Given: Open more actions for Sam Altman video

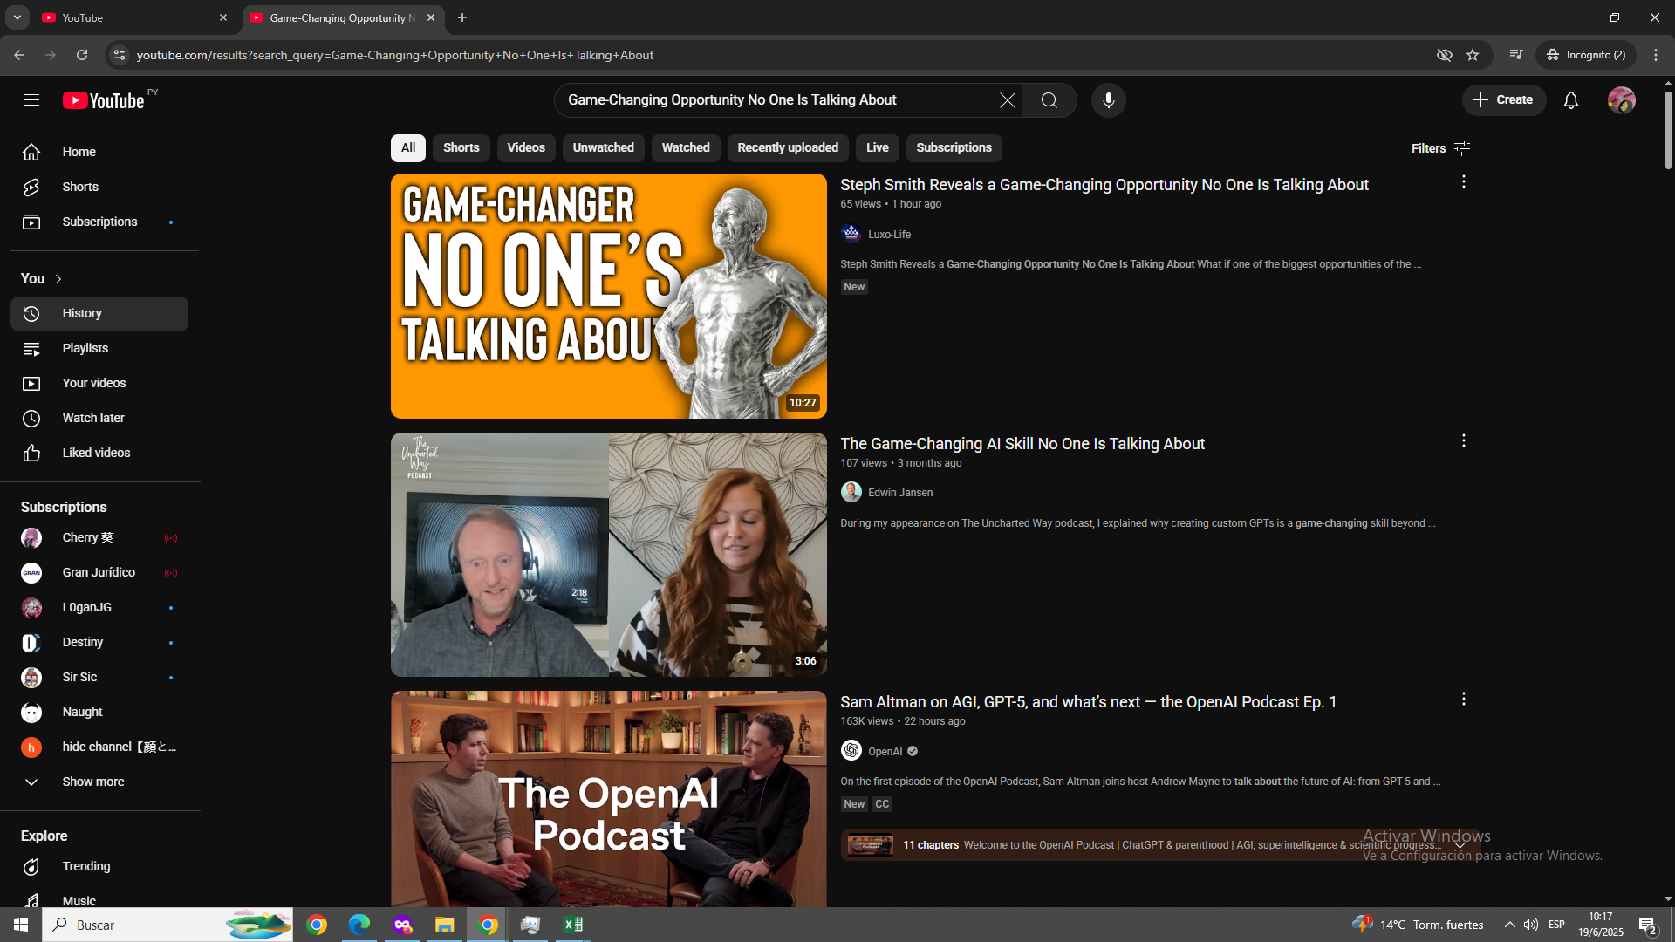Looking at the screenshot, I should point(1464,699).
